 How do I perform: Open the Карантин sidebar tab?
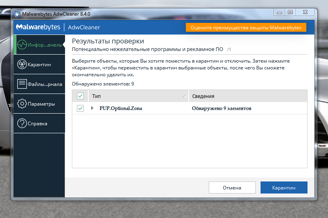(39, 64)
